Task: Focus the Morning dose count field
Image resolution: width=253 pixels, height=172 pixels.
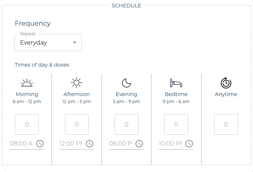Action: 27,124
